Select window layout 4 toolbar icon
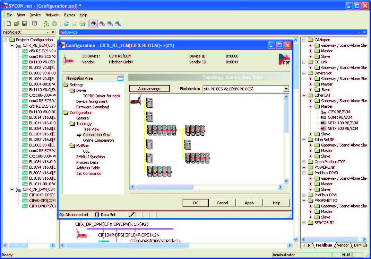371x259 pixels. [x=118, y=24]
